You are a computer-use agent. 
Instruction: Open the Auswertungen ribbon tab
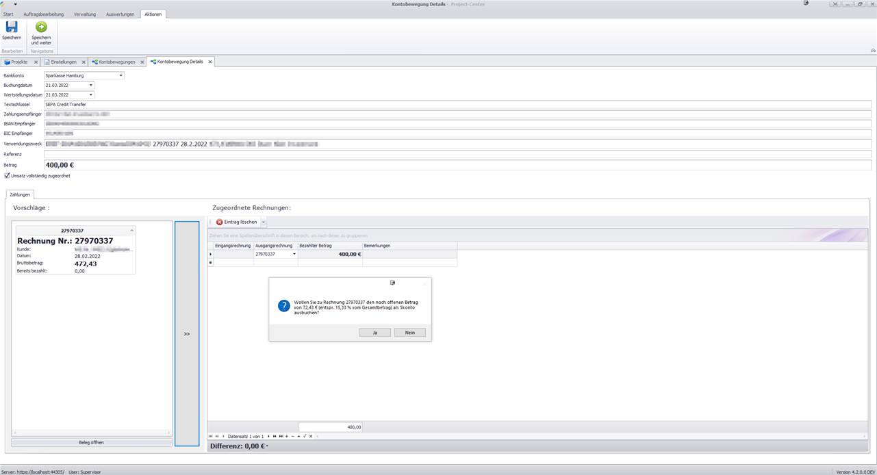pyautogui.click(x=120, y=14)
